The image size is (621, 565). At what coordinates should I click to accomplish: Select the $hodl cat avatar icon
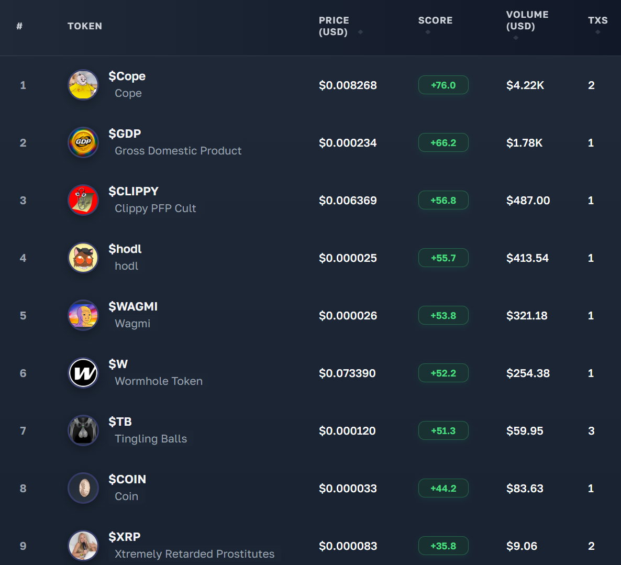(x=83, y=258)
